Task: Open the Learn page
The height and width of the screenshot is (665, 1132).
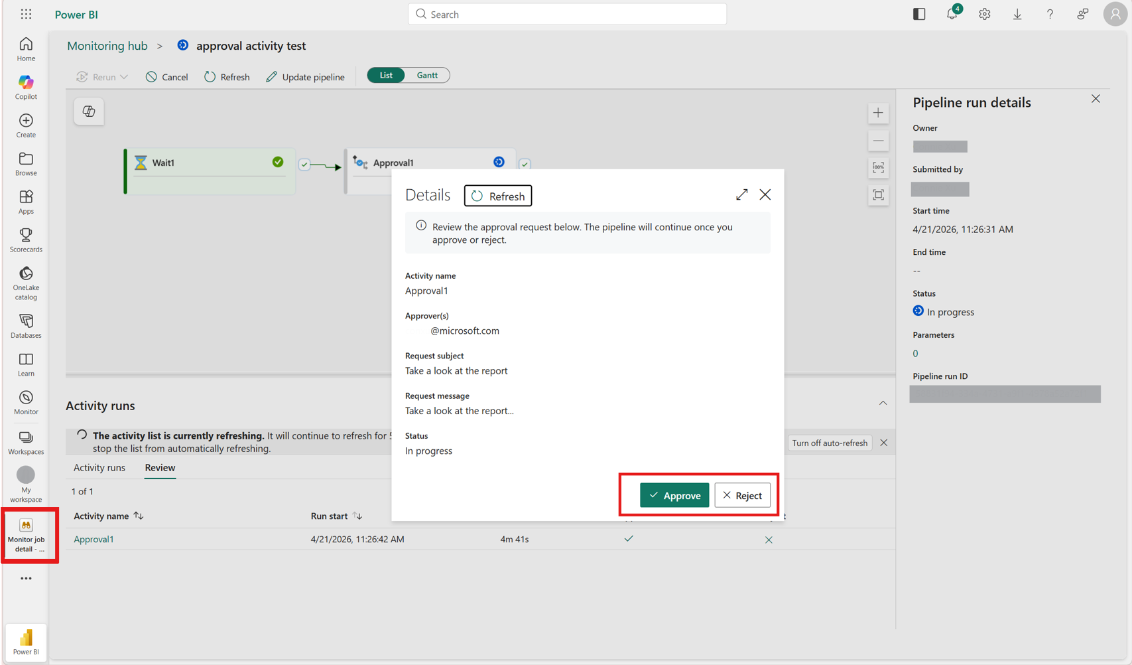Action: point(26,364)
